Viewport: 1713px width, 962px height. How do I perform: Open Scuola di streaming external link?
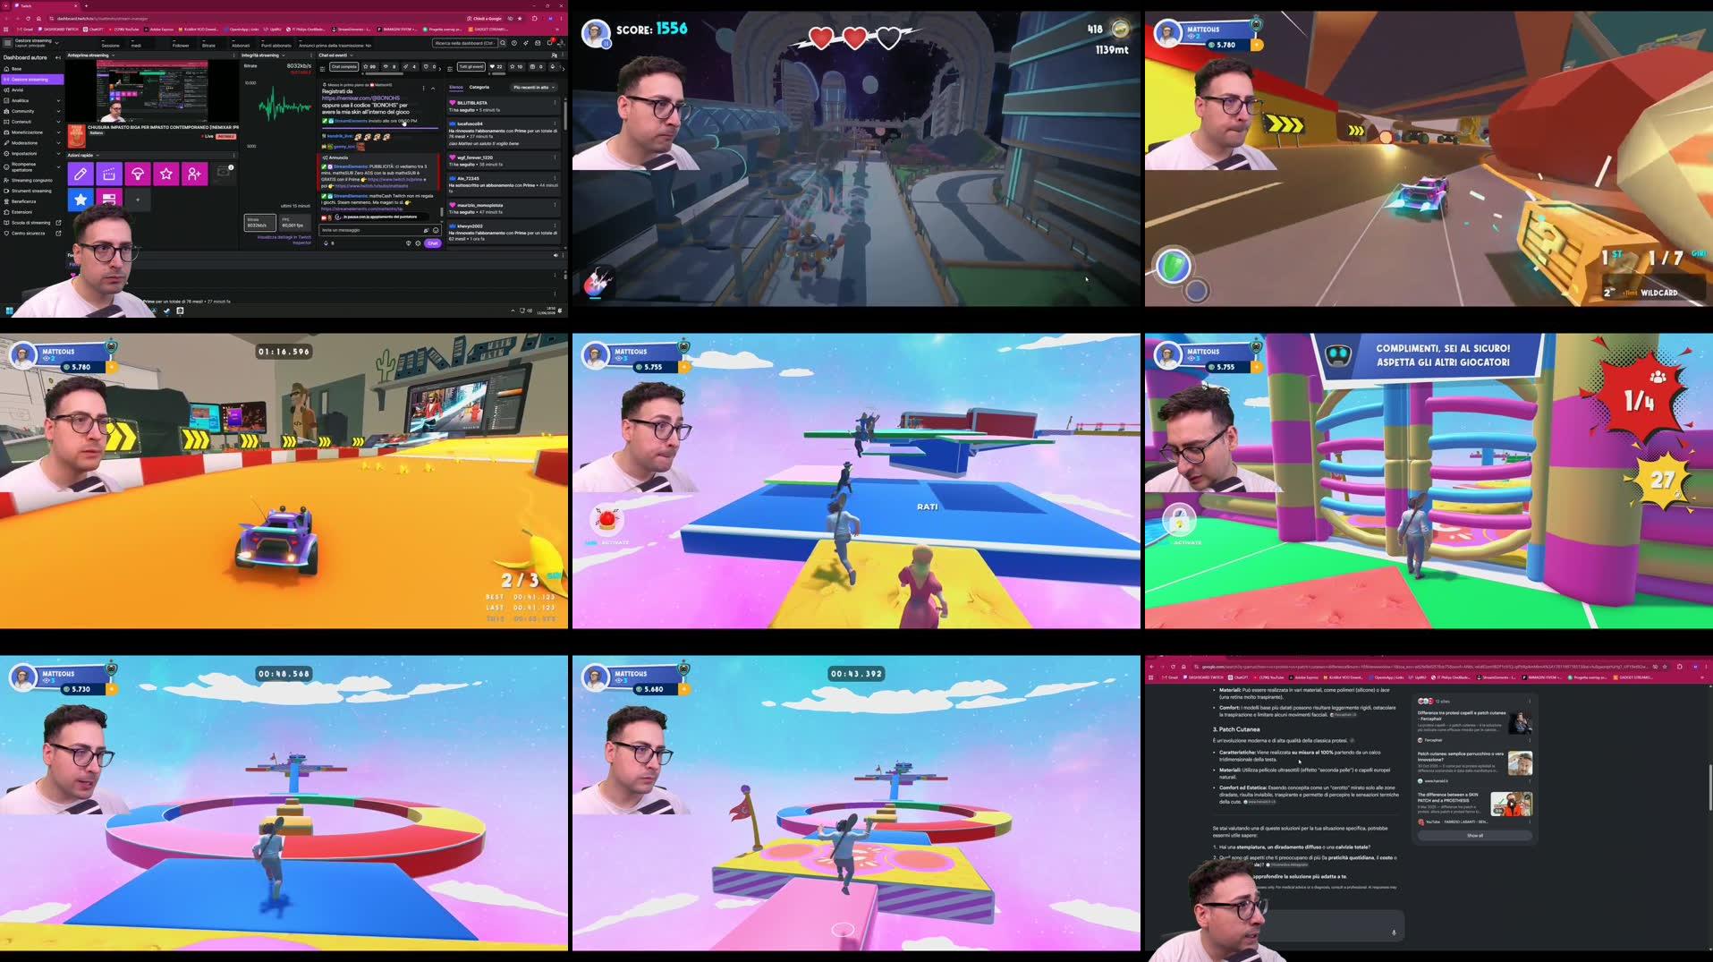click(x=32, y=223)
